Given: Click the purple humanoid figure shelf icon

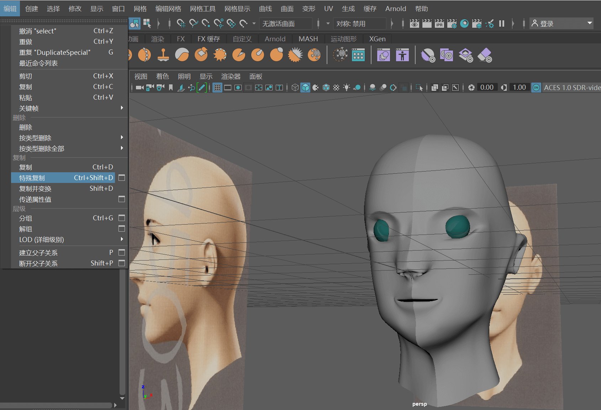Looking at the screenshot, I should click(x=402, y=55).
